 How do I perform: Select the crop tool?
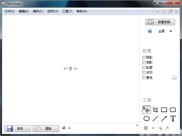click(x=155, y=110)
